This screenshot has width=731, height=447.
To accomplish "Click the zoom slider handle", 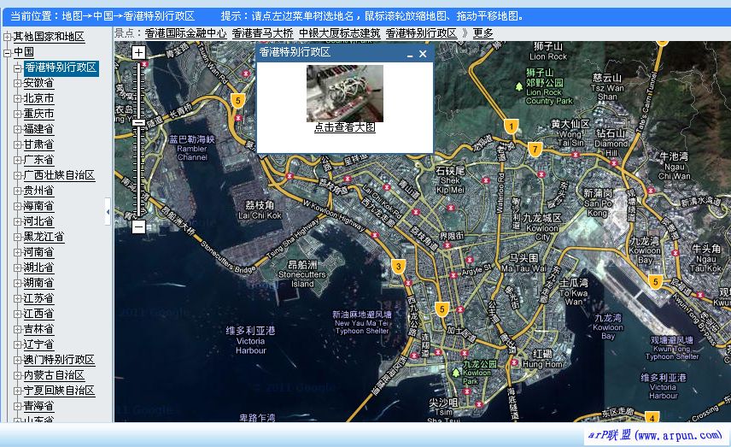I will pos(138,123).
